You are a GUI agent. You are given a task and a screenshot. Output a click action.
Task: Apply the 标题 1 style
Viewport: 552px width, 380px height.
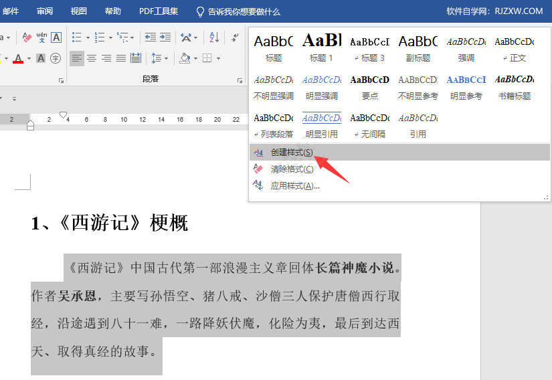(322, 49)
